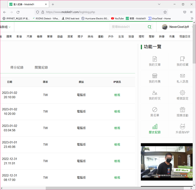The image size is (196, 190).
Task: View IP info for 2022-12-31 08:17:00
Action: (117, 178)
